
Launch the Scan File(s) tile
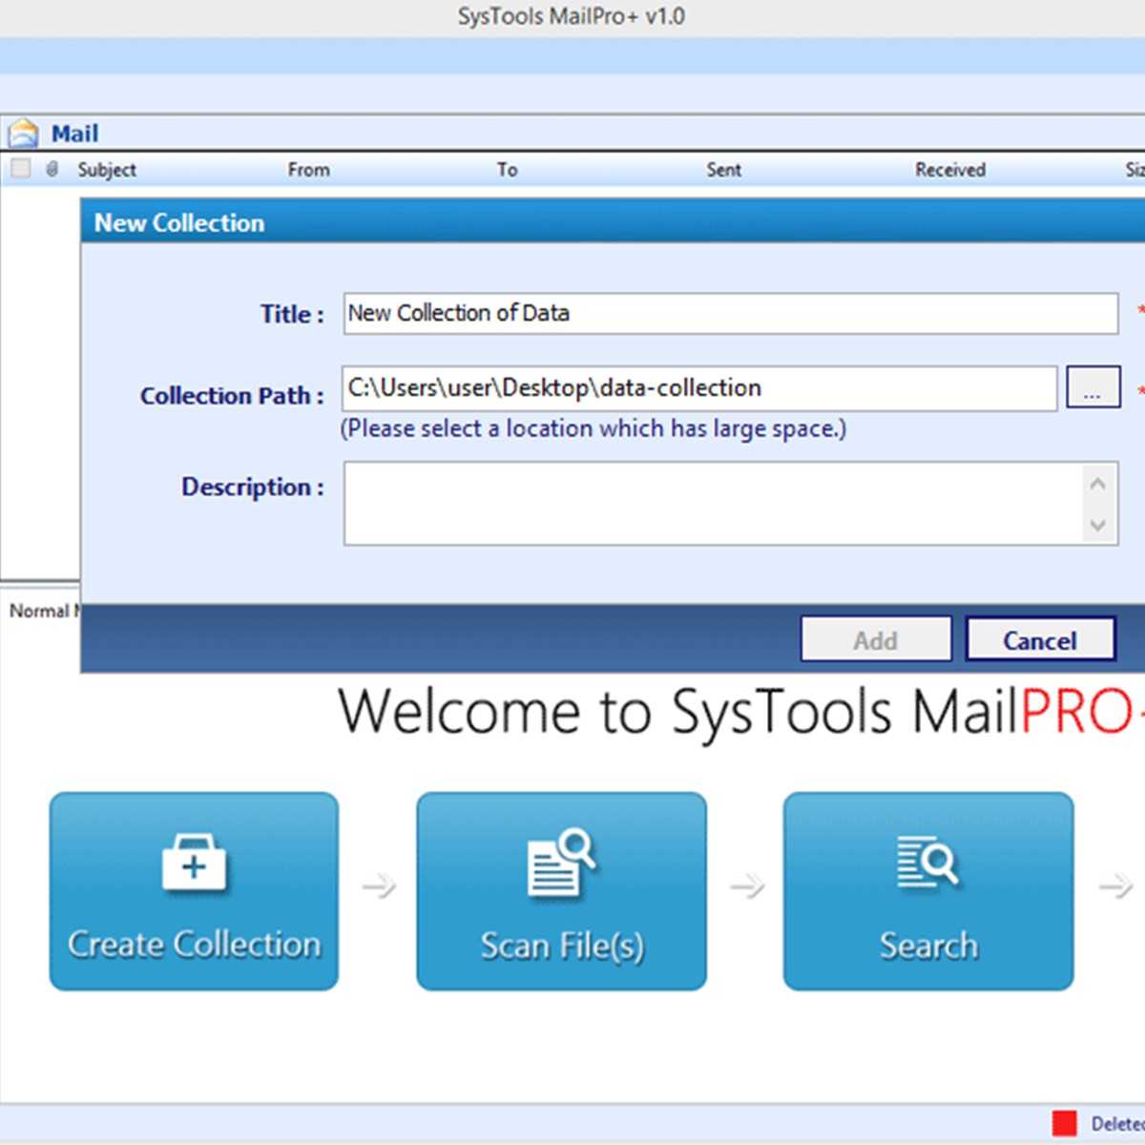tap(561, 891)
